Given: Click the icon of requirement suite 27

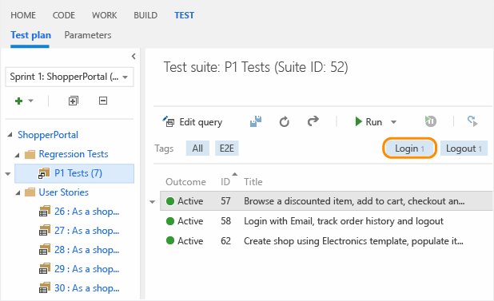Looking at the screenshot, I should 45,230.
